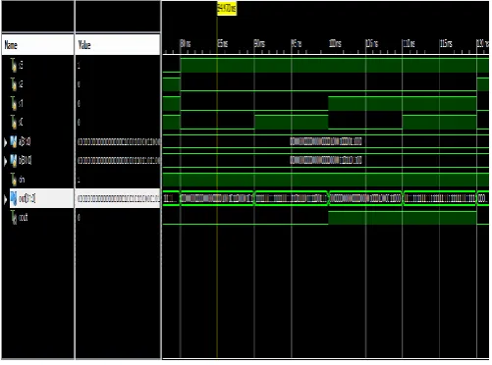Image resolution: width=492 pixels, height=365 pixels.
Task: Click the value of s3
Action: point(79,66)
